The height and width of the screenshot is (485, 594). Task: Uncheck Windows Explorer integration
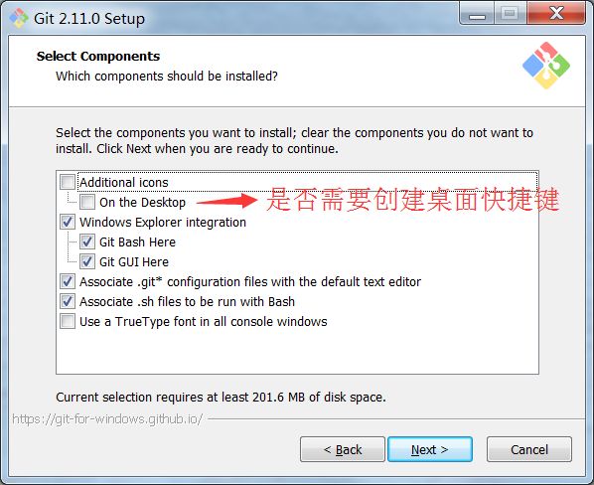click(68, 222)
